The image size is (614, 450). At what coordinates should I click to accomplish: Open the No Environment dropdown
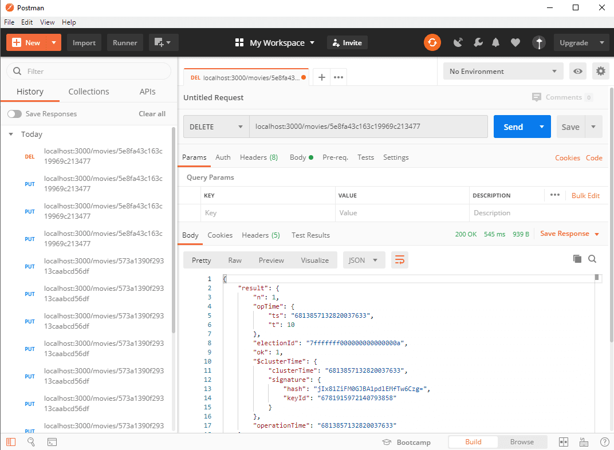(x=503, y=71)
